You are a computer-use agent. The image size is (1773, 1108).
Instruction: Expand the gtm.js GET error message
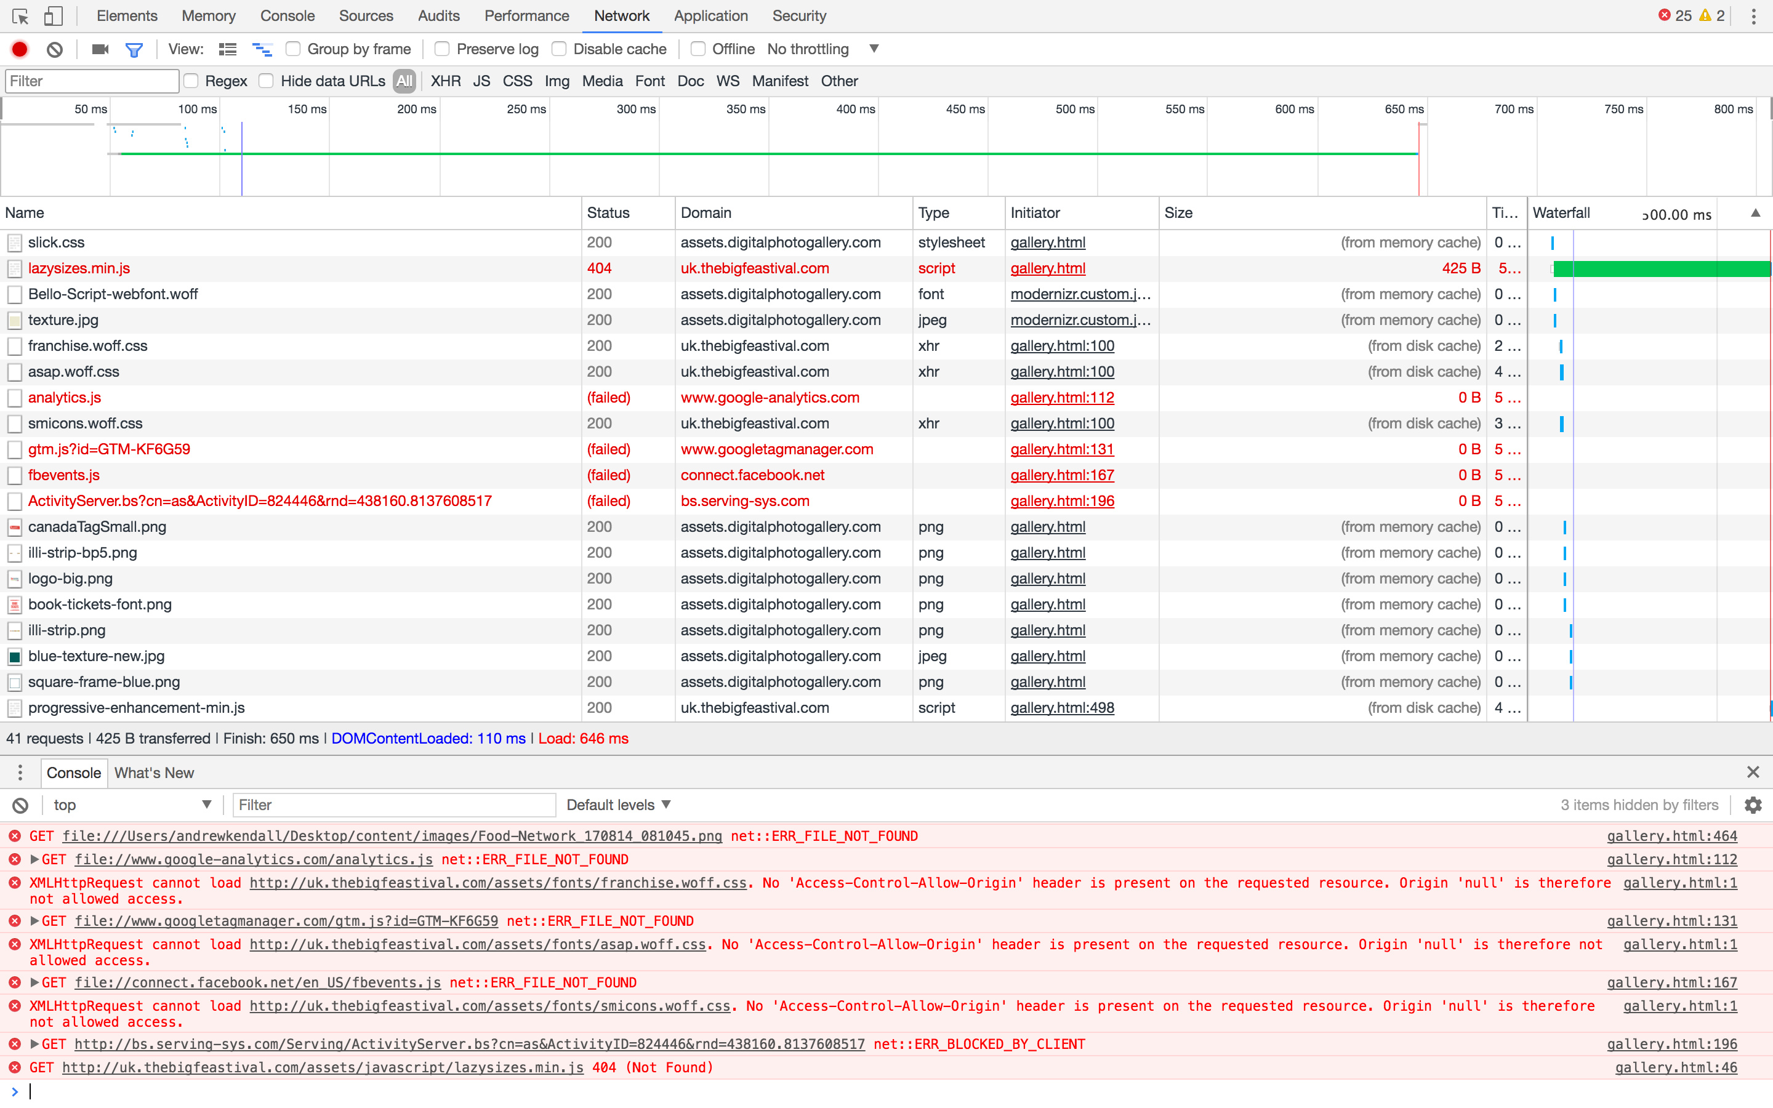[x=34, y=920]
